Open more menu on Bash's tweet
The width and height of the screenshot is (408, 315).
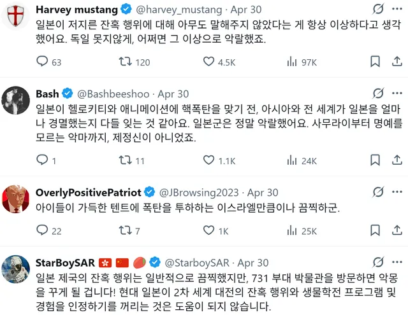(396, 94)
